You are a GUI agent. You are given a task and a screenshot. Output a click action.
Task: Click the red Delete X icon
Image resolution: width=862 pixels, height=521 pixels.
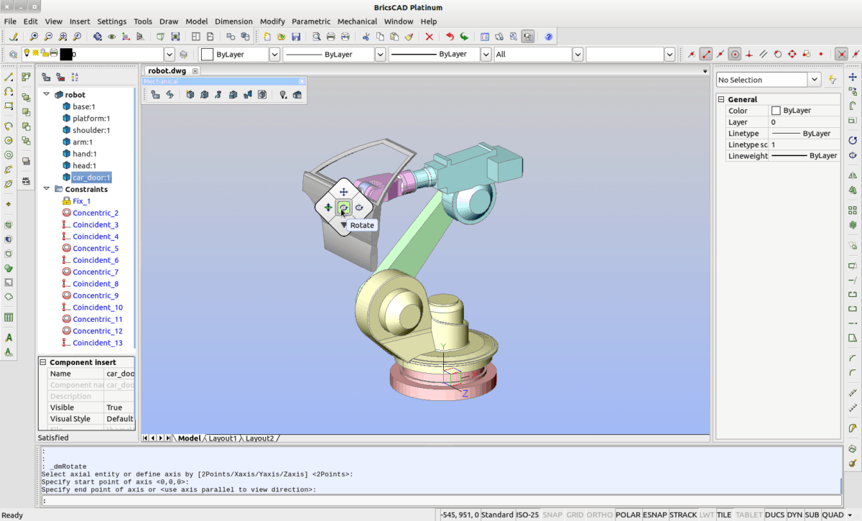coord(430,36)
